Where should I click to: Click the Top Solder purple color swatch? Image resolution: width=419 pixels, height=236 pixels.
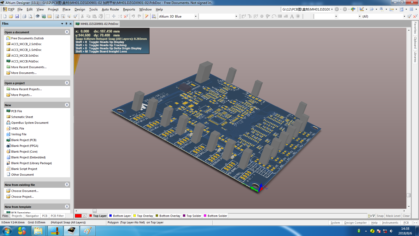tap(184, 216)
